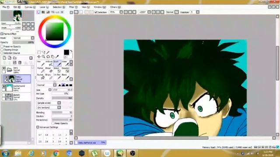Show the sketch layer
This screenshot has width=280, height=157.
[3, 95]
